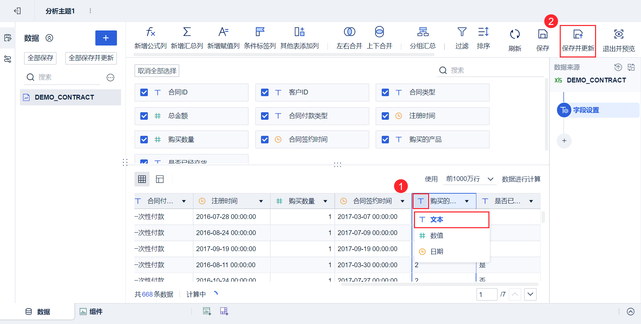This screenshot has height=324, width=641.
Task: Click the table horizontal scrollbar
Action: [440, 284]
